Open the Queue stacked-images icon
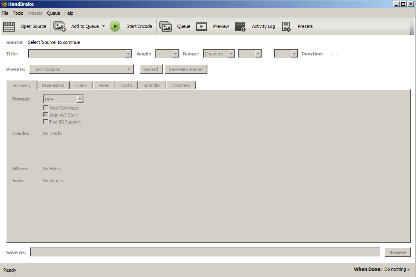Screen dimensions: 416x277 click(165, 27)
